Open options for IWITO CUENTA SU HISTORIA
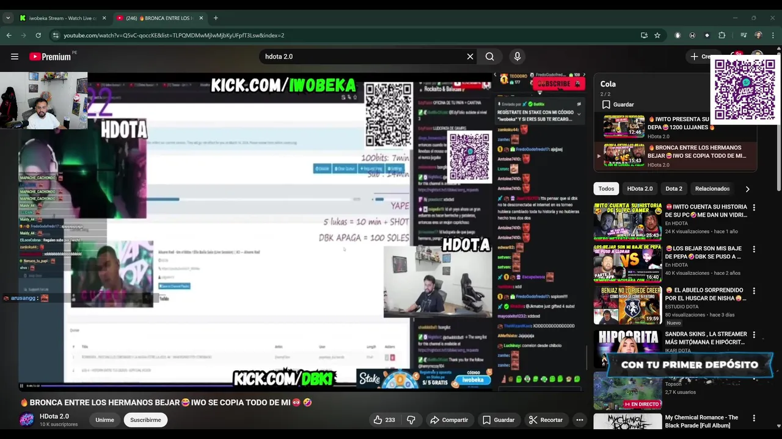The image size is (782, 439). point(754,208)
